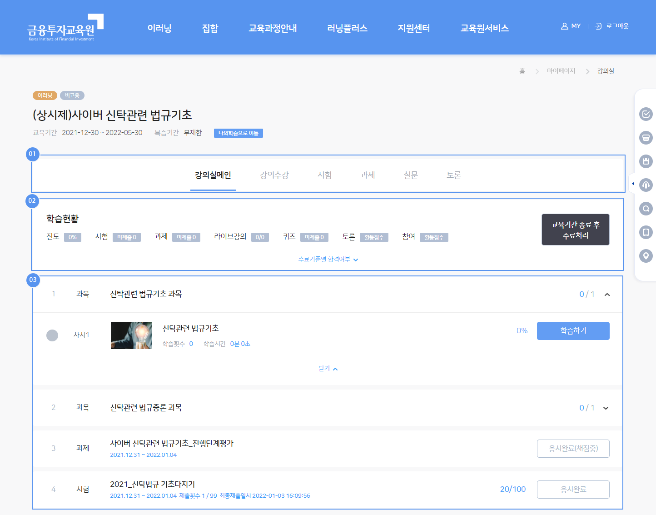Click the location pin icon
This screenshot has height=515, width=656.
coord(646,256)
